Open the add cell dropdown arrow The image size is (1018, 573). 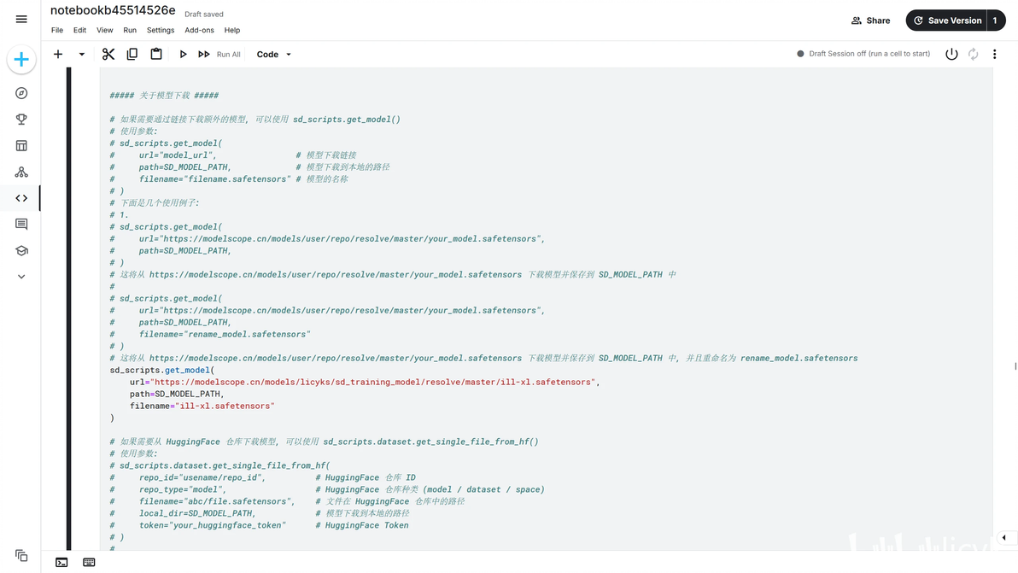(82, 54)
